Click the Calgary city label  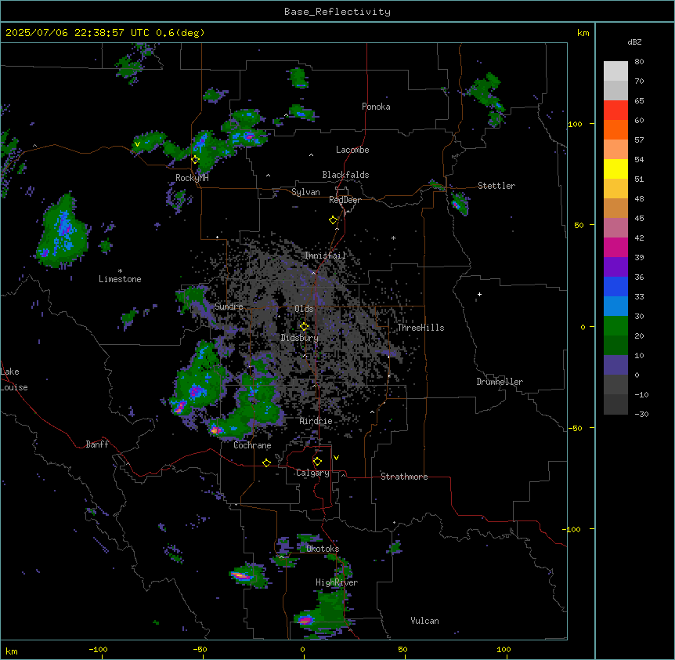(x=313, y=473)
